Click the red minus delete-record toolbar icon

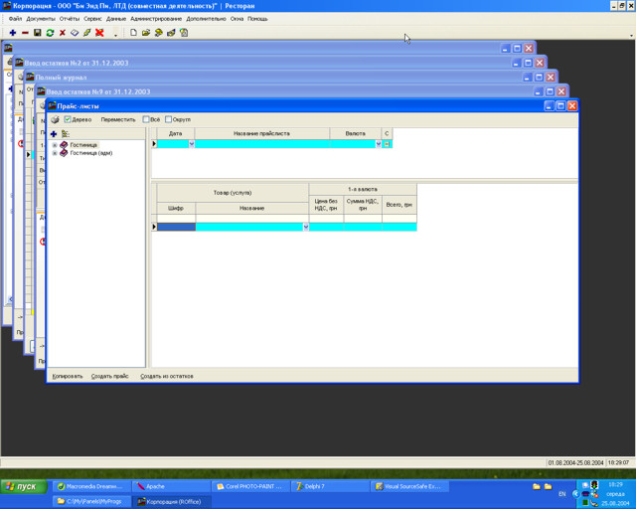pyautogui.click(x=25, y=33)
